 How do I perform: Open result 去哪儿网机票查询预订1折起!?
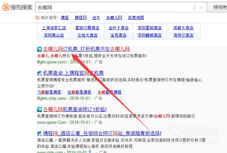point(75,109)
